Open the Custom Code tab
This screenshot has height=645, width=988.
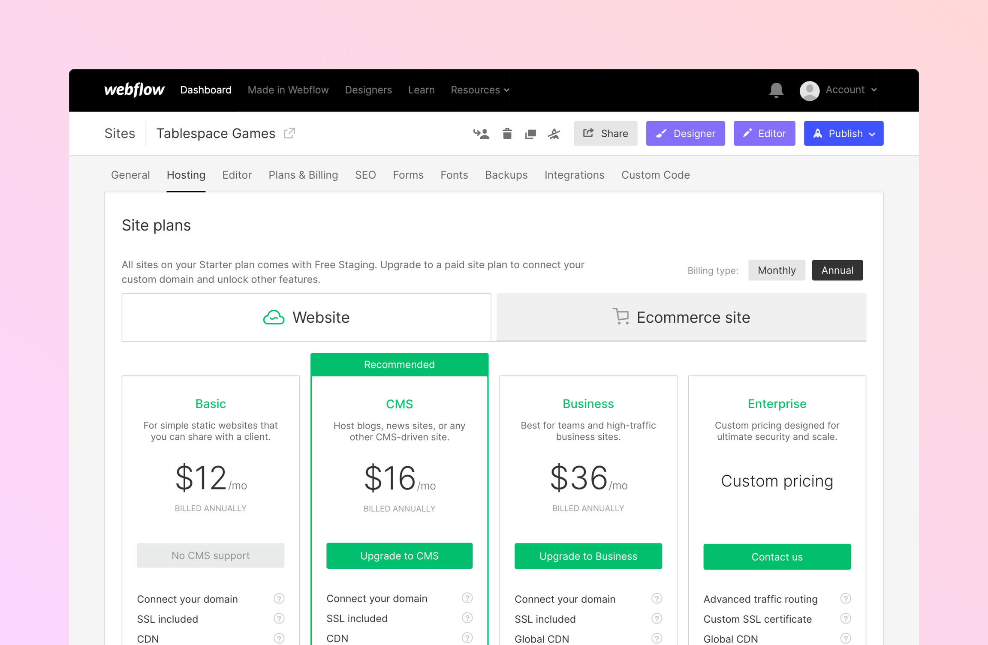point(655,175)
